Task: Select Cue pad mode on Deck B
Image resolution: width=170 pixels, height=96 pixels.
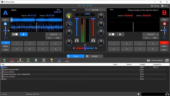Action: pos(164,43)
